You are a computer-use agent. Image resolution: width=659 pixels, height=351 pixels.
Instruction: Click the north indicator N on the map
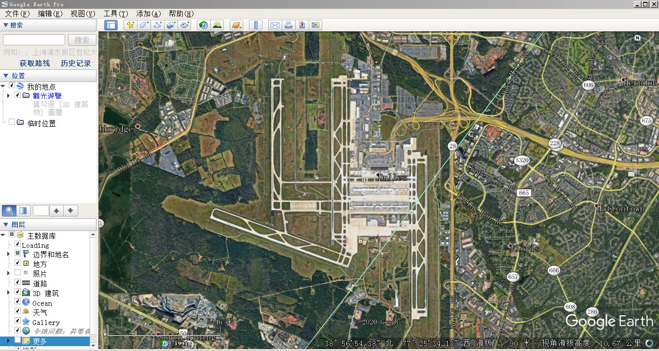pos(637,38)
